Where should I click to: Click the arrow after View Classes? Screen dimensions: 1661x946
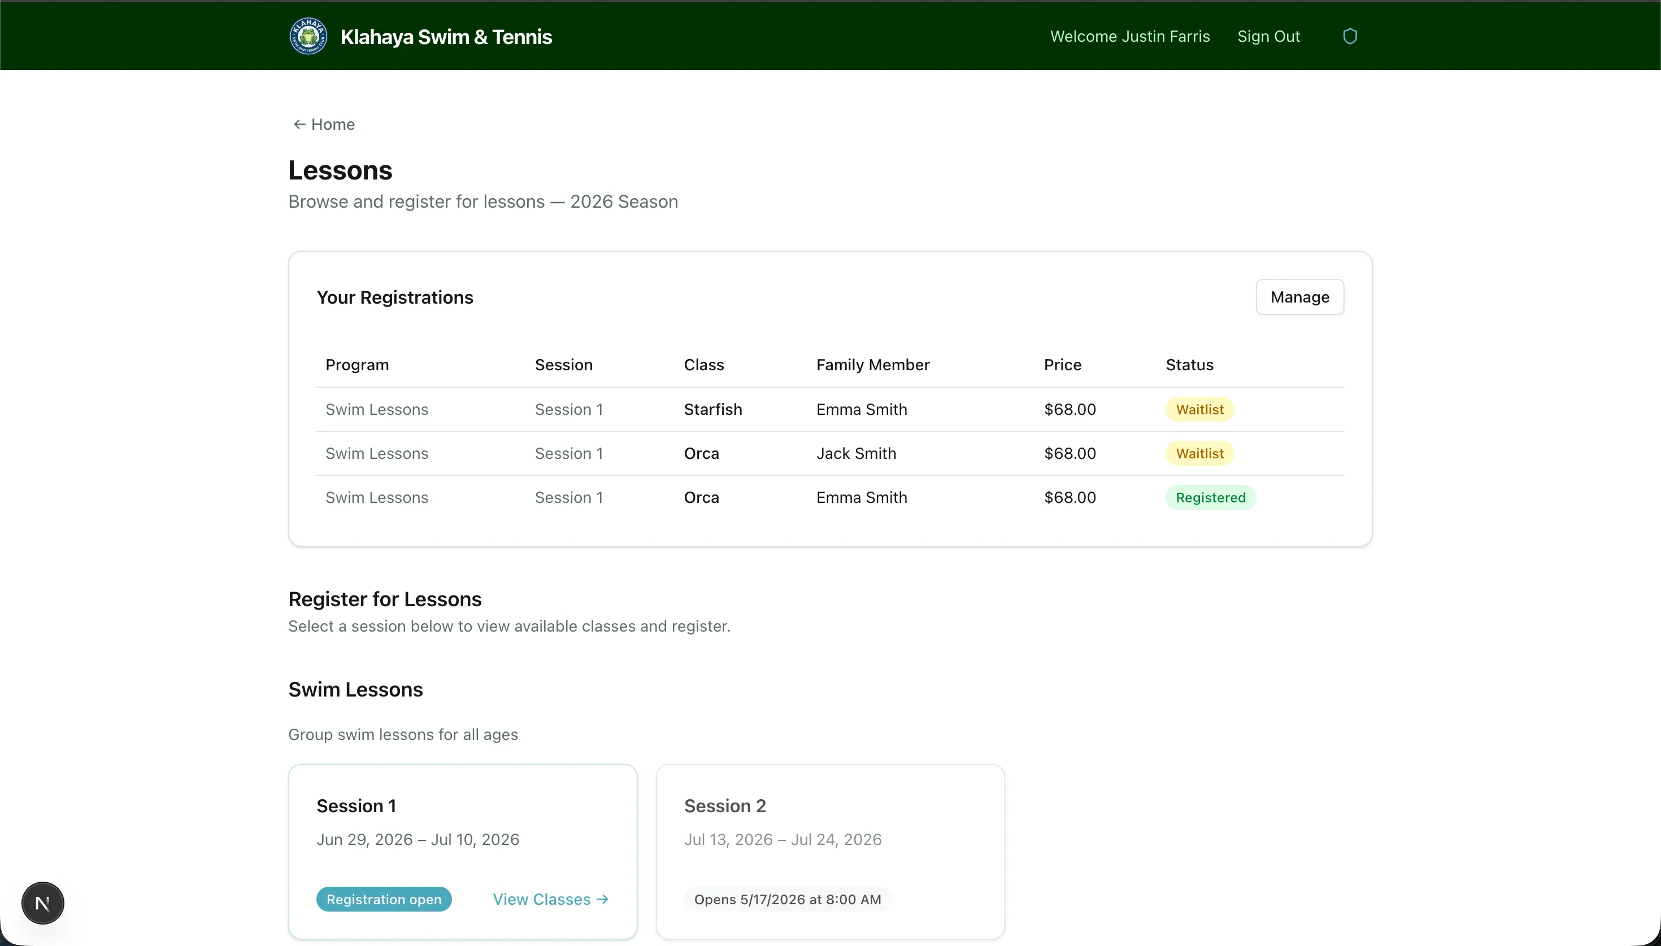pyautogui.click(x=603, y=899)
